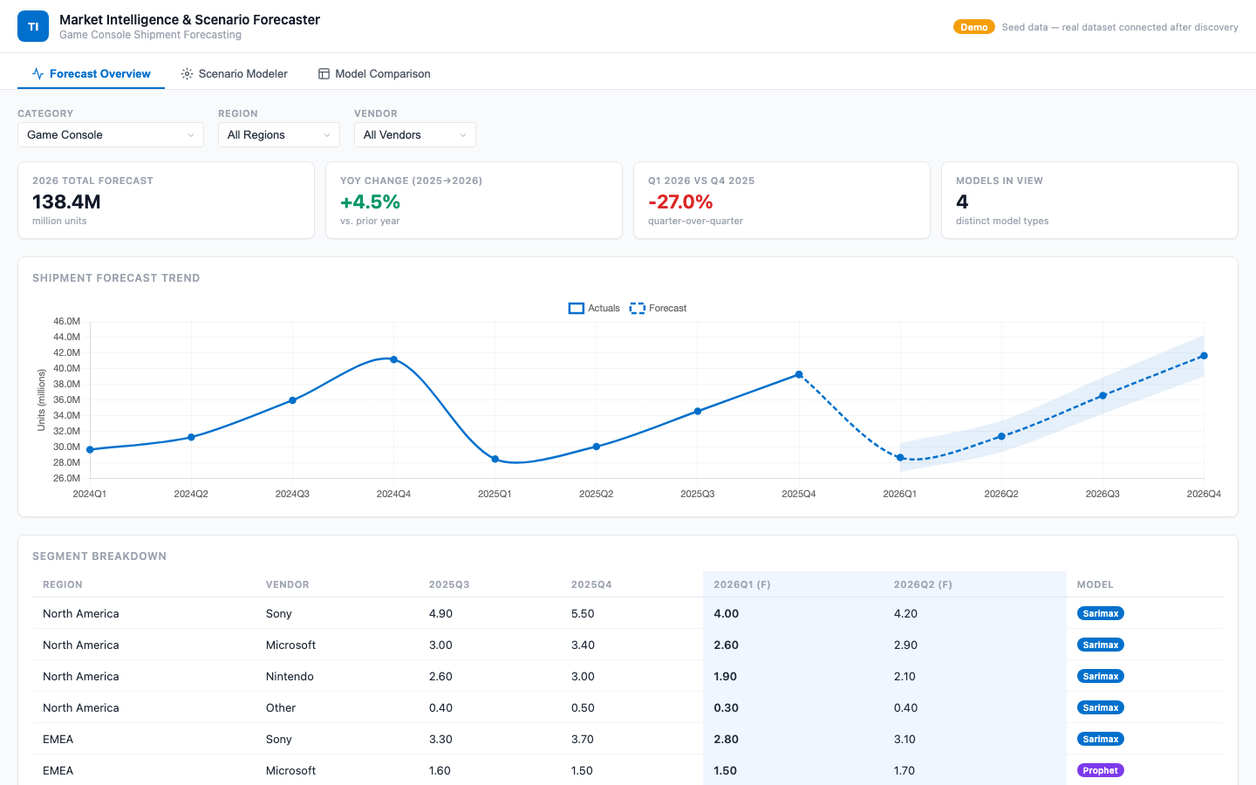Click the 2026Q1 forecast data point
This screenshot has height=785, width=1256.
(x=900, y=457)
